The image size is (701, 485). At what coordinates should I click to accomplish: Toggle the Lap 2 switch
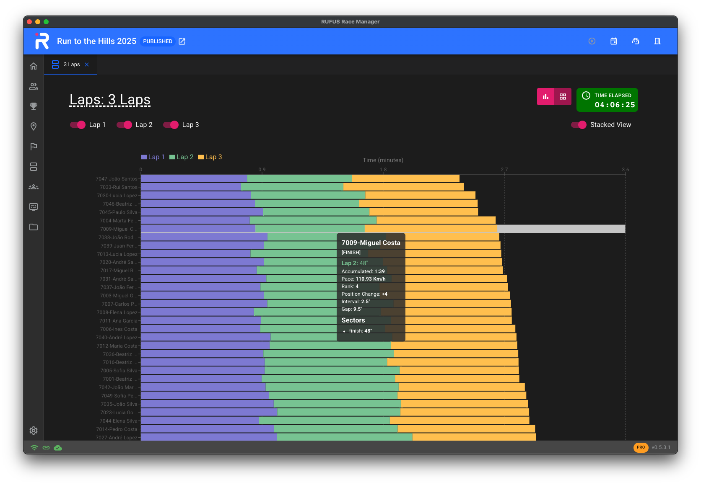click(124, 125)
